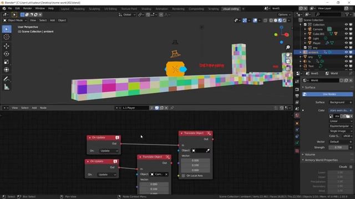355x199 pixels.
Task: Open the Tool properties tab icon
Action: (x=297, y=81)
